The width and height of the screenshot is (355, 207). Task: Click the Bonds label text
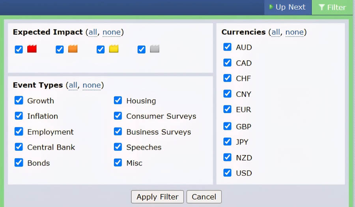pyautogui.click(x=39, y=163)
